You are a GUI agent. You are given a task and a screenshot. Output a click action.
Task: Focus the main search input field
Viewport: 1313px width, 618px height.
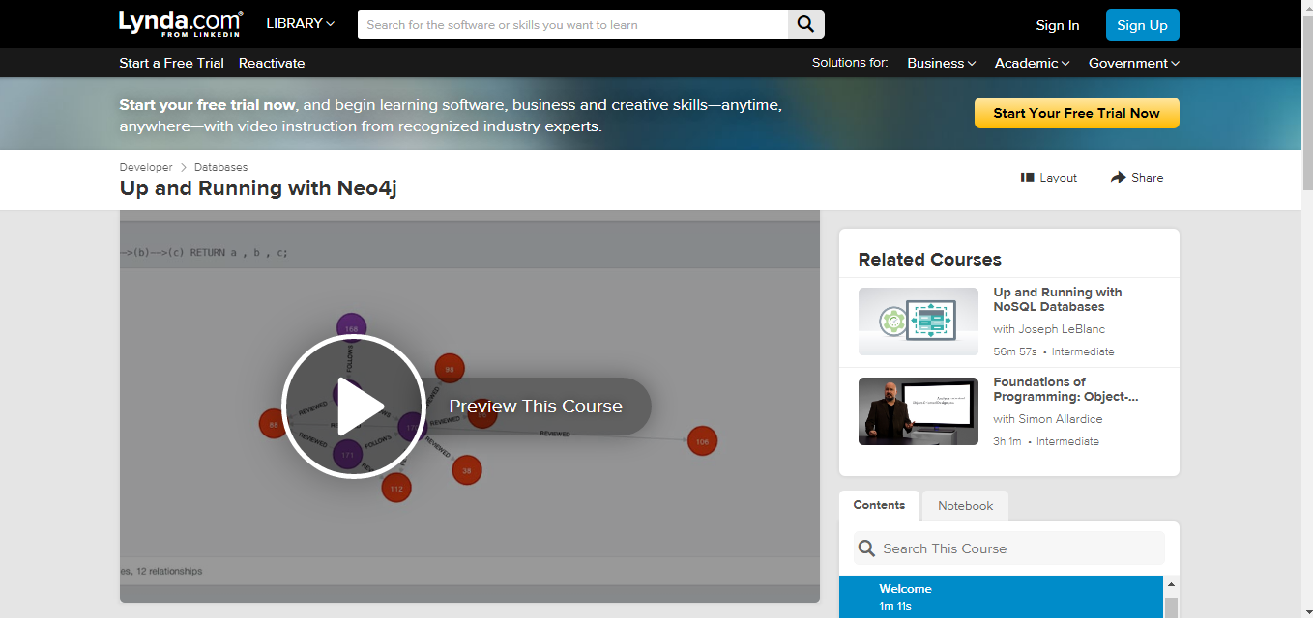[573, 24]
